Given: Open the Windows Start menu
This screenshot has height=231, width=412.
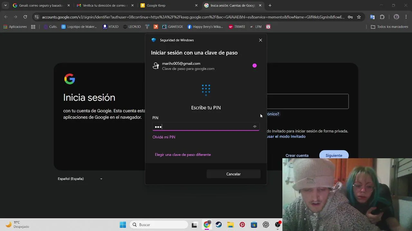Looking at the screenshot, I should pos(123,225).
